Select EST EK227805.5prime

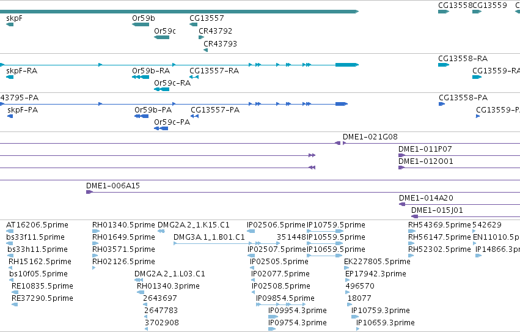(346, 268)
